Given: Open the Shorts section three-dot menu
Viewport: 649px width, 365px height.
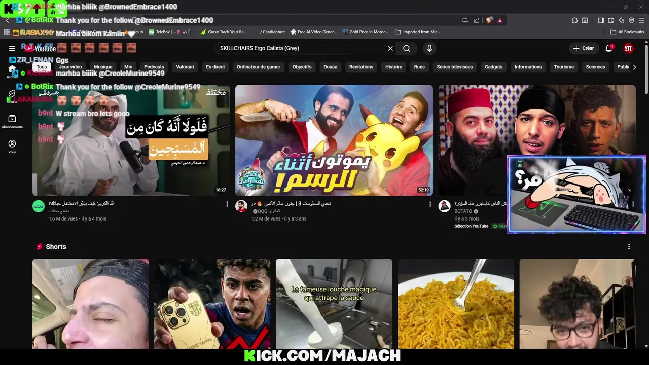Looking at the screenshot, I should tap(629, 247).
